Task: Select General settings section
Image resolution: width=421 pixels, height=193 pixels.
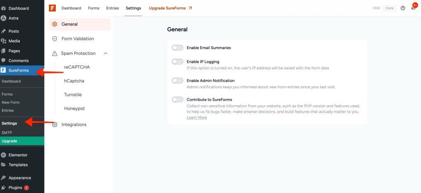Action: point(80,24)
